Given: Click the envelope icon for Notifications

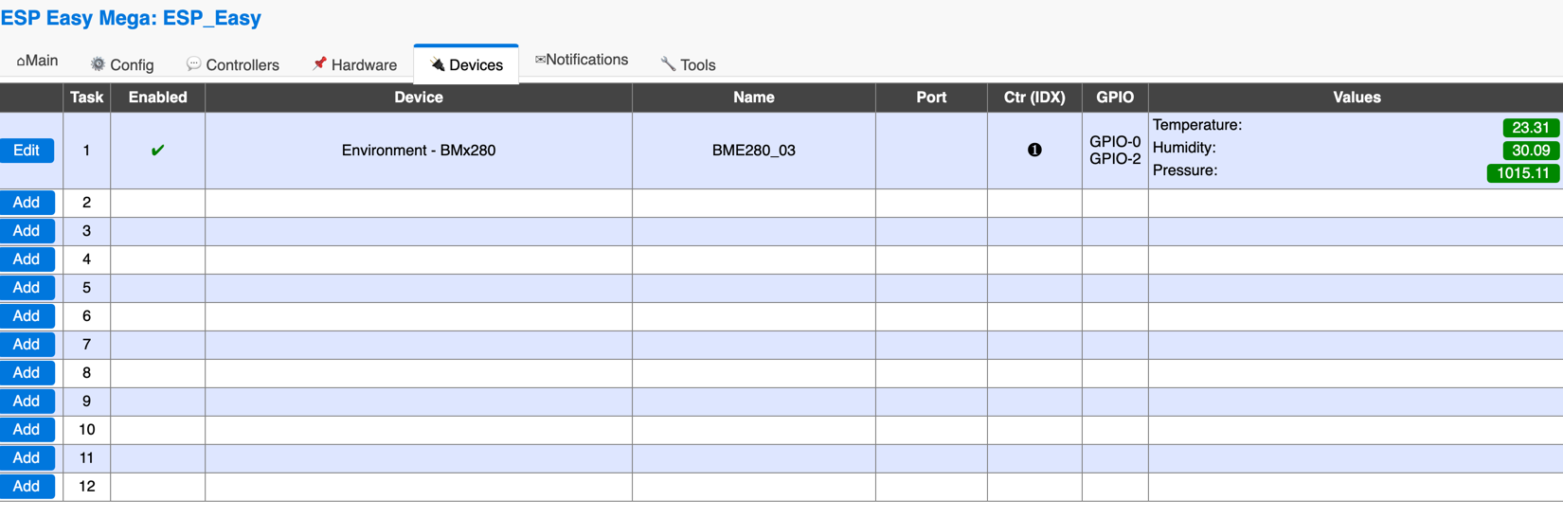Looking at the screenshot, I should click(x=540, y=60).
